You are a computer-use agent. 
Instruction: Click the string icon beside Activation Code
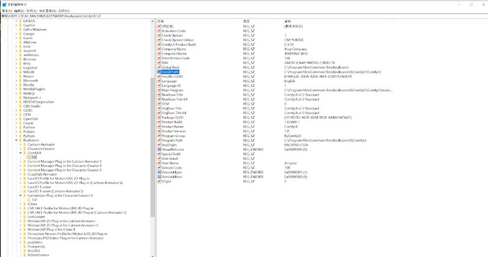tap(159, 31)
